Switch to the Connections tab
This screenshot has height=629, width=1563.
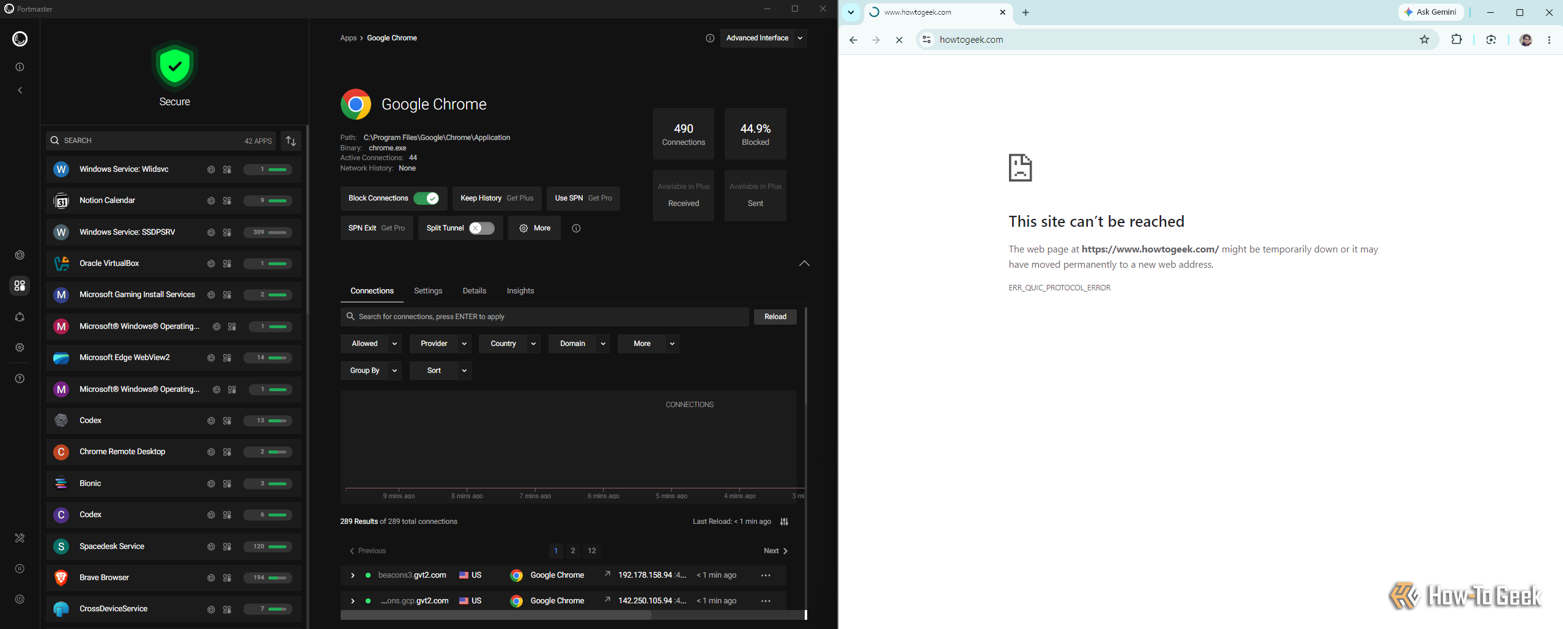[x=372, y=291]
